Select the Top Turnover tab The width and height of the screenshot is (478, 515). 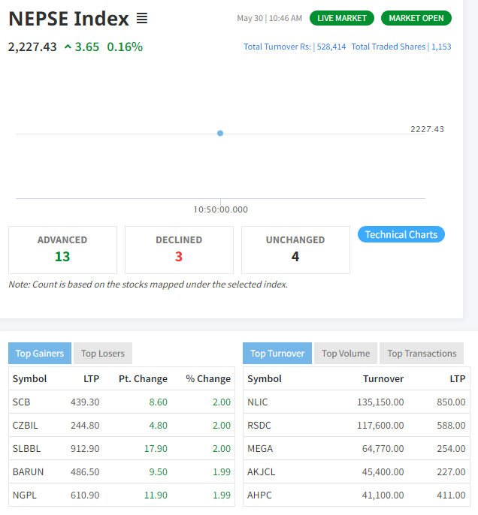(x=277, y=354)
